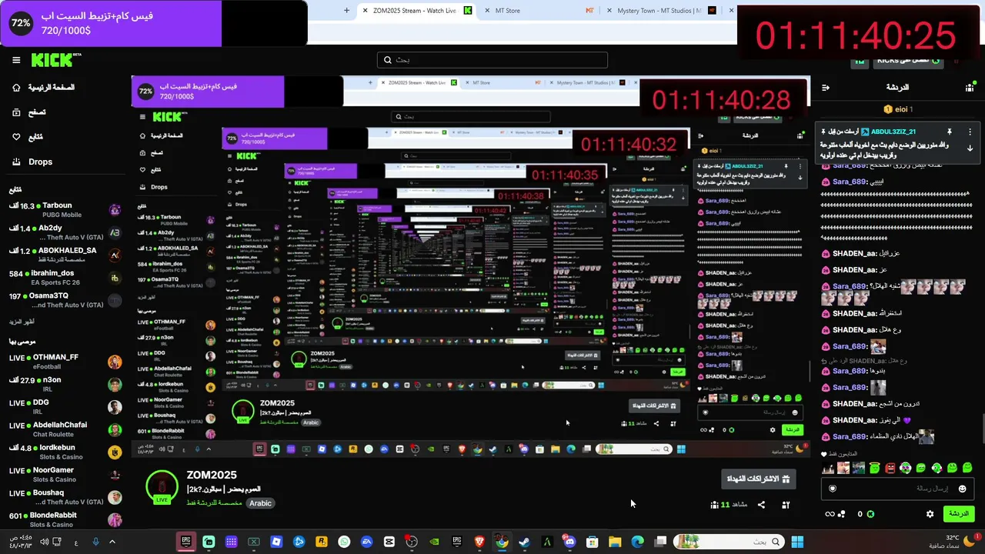This screenshot has width=985, height=554.
Task: Open the chat users list icon
Action: 970,88
